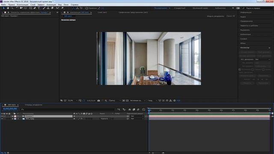Select the Pan Behind anchor tool
Image resolution: width=274 pixels, height=154 pixels.
click(26, 8)
